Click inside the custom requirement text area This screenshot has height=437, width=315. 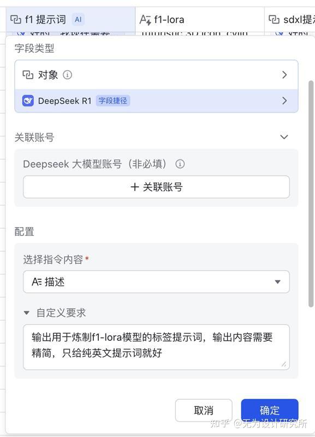(156, 347)
